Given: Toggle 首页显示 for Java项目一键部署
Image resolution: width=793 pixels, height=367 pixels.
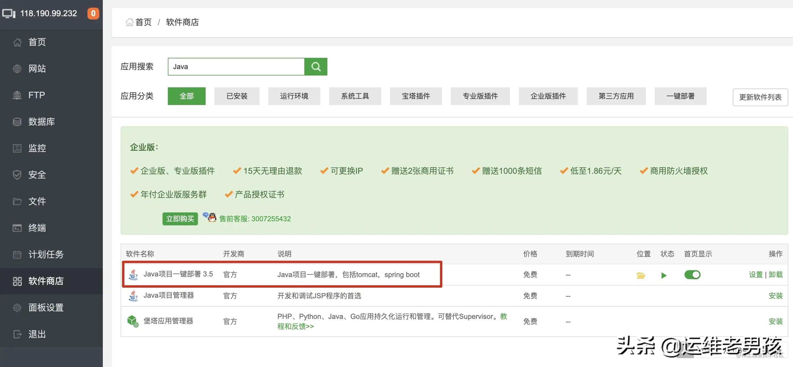Looking at the screenshot, I should (x=692, y=274).
